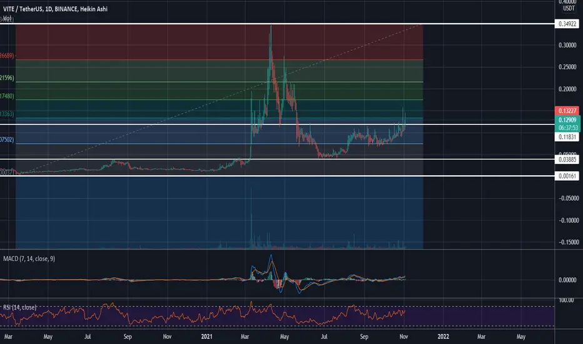The width and height of the screenshot is (583, 344).
Task: Click the Fibonacci level label 21596
Action: (7, 78)
